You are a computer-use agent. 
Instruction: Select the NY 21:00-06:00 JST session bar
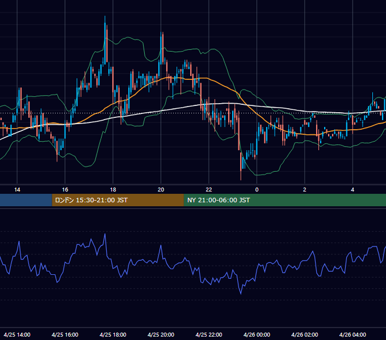tap(285, 200)
